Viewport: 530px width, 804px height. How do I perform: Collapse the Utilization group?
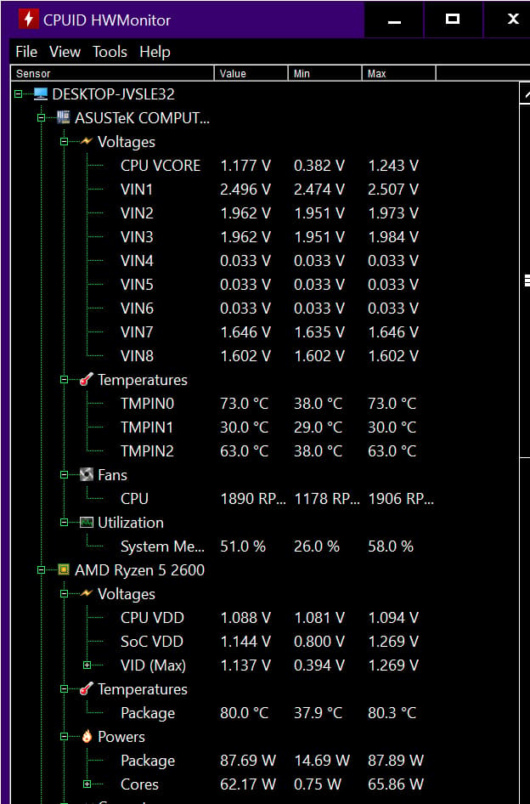64,523
